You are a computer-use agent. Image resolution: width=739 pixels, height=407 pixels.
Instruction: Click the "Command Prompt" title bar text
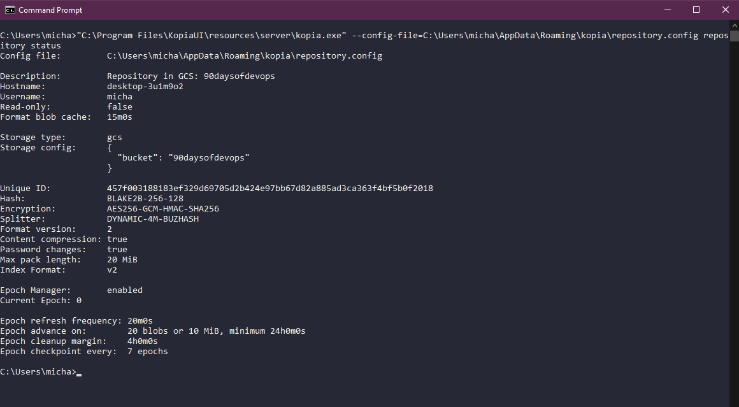click(50, 10)
